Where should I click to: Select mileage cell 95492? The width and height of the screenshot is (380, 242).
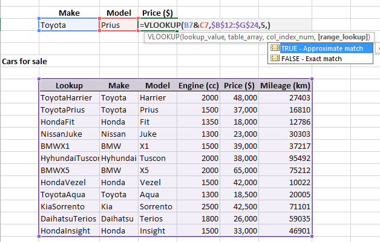point(285,158)
